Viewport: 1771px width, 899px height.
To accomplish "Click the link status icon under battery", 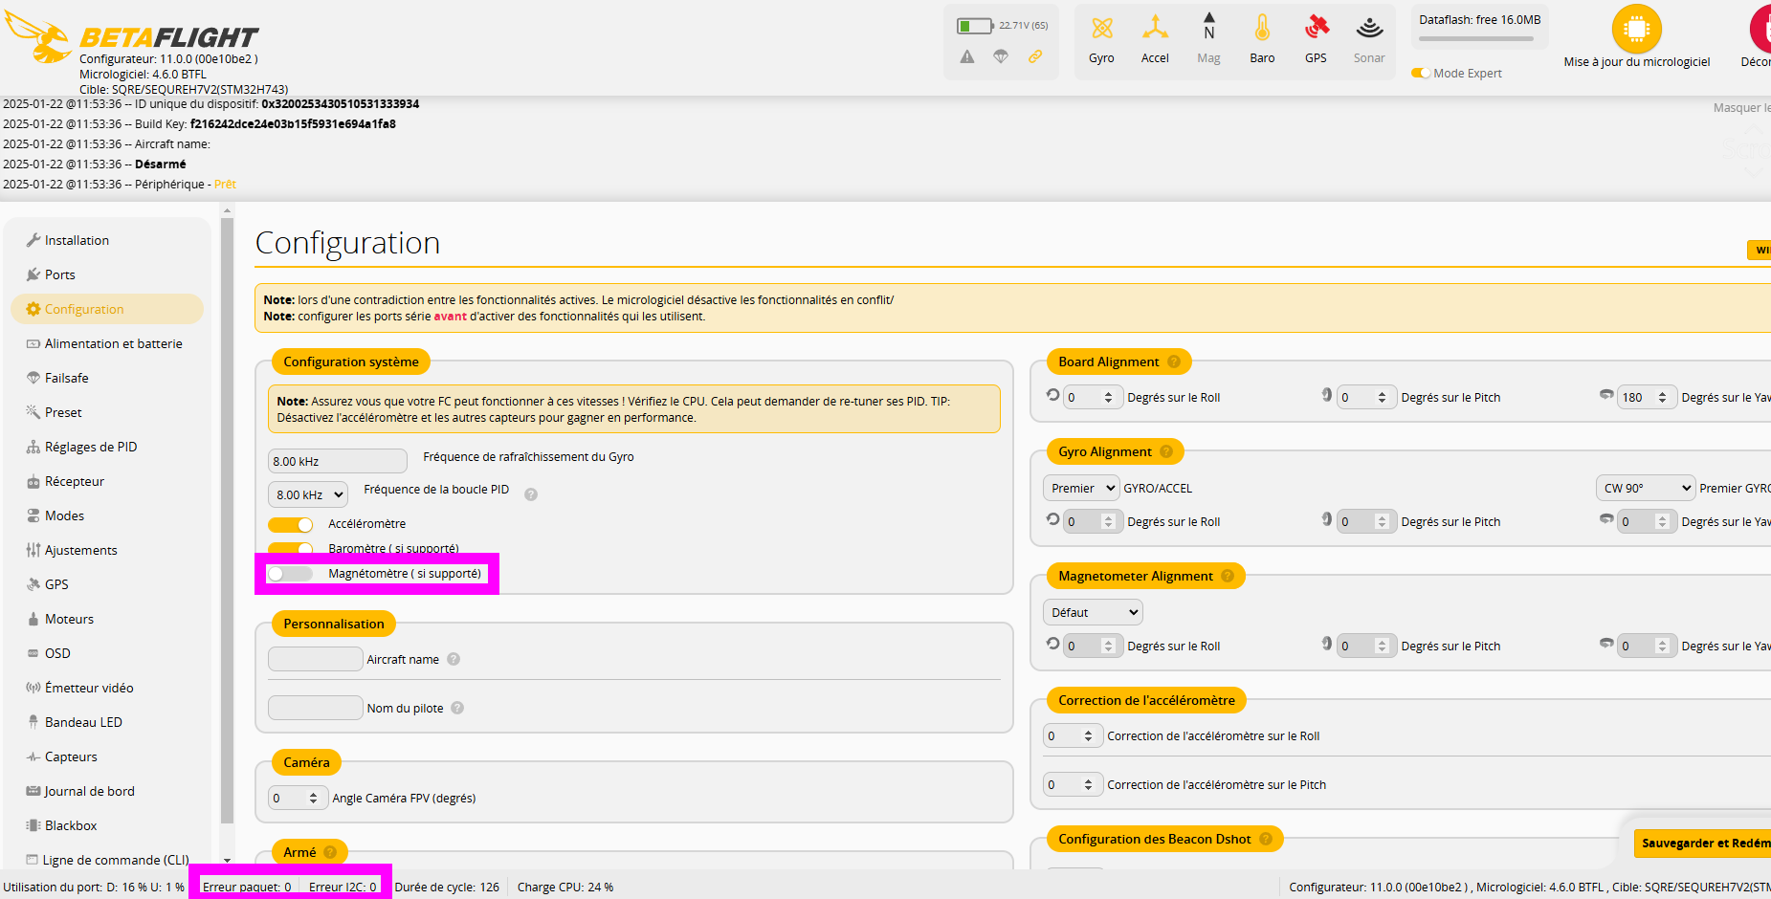I will pos(1035,56).
